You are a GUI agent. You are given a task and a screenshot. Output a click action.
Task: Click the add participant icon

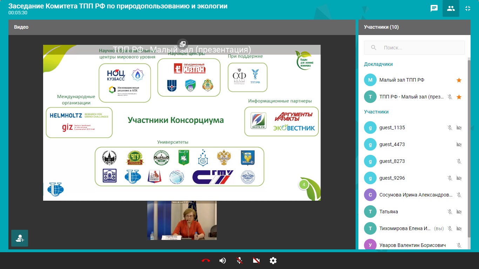tap(19, 238)
